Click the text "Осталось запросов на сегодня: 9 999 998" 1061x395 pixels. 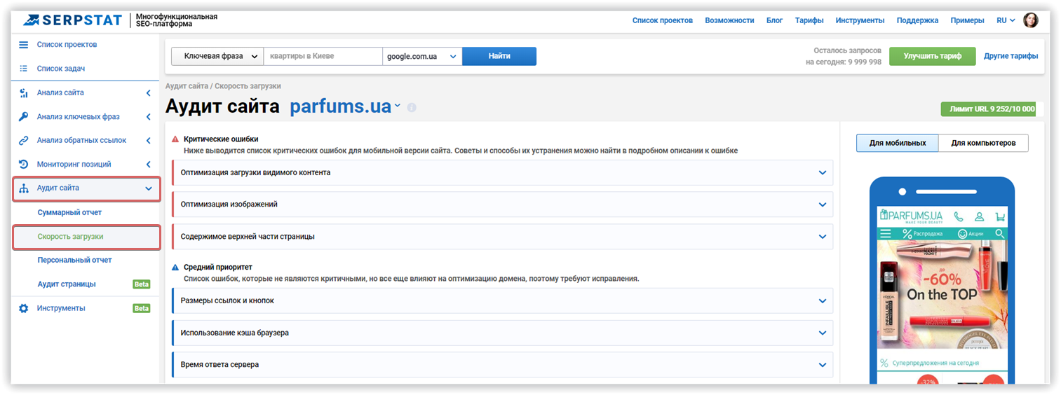pyautogui.click(x=844, y=56)
